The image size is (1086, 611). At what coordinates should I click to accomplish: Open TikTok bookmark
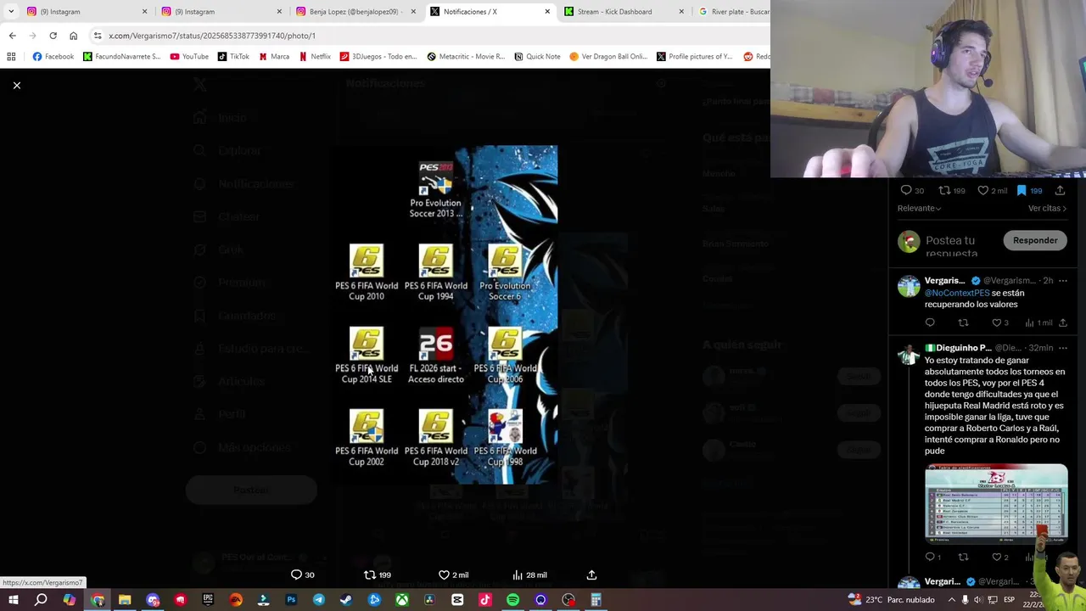pos(233,57)
